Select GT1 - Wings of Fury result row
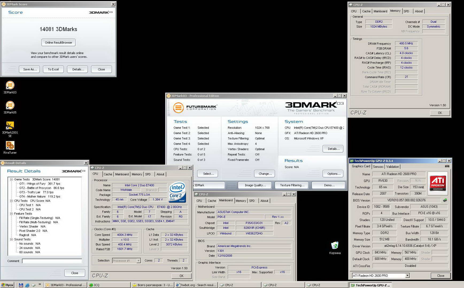The image size is (464, 288). 40,184
